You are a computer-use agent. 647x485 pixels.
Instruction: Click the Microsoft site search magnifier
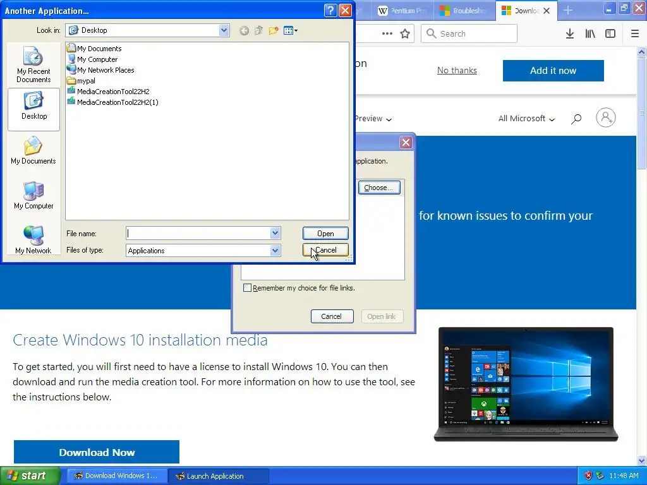(x=576, y=119)
